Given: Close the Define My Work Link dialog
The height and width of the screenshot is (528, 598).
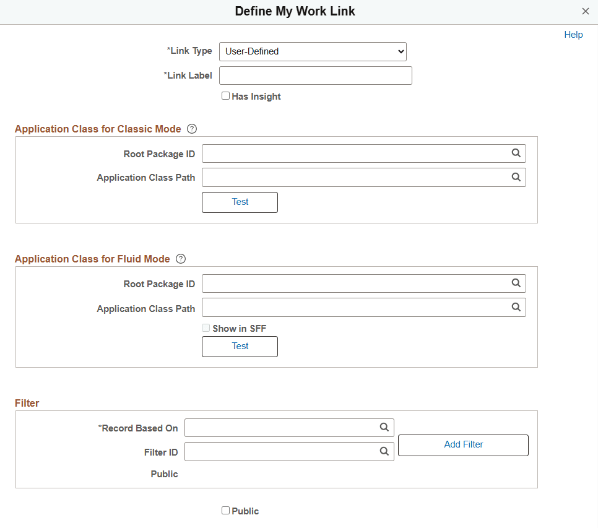Looking at the screenshot, I should coord(585,11).
